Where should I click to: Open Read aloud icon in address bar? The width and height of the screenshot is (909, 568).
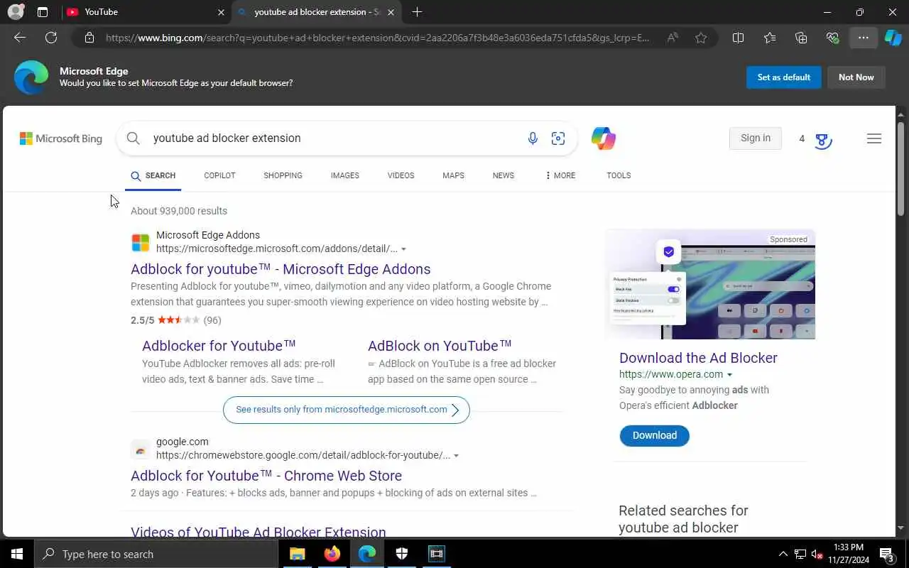[x=672, y=38]
